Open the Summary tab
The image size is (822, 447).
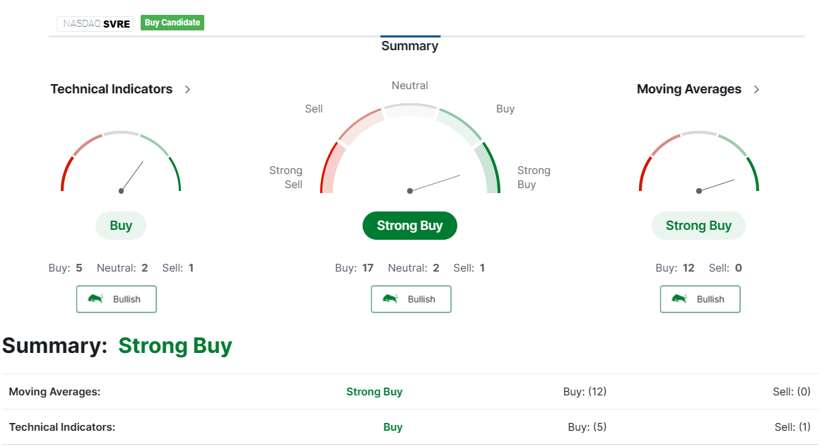coord(410,46)
